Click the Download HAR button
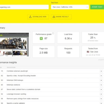Screen dimensions: 104x104 (x=38, y=17)
